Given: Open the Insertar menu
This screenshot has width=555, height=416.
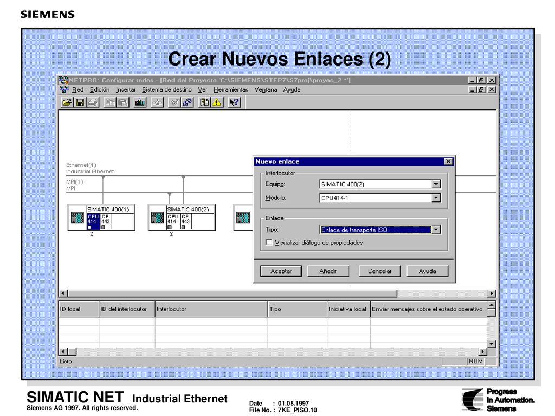Looking at the screenshot, I should point(126,90).
